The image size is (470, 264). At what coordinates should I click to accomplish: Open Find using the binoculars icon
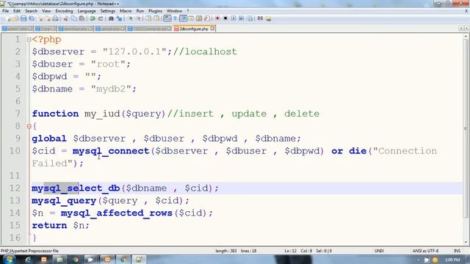(111, 18)
